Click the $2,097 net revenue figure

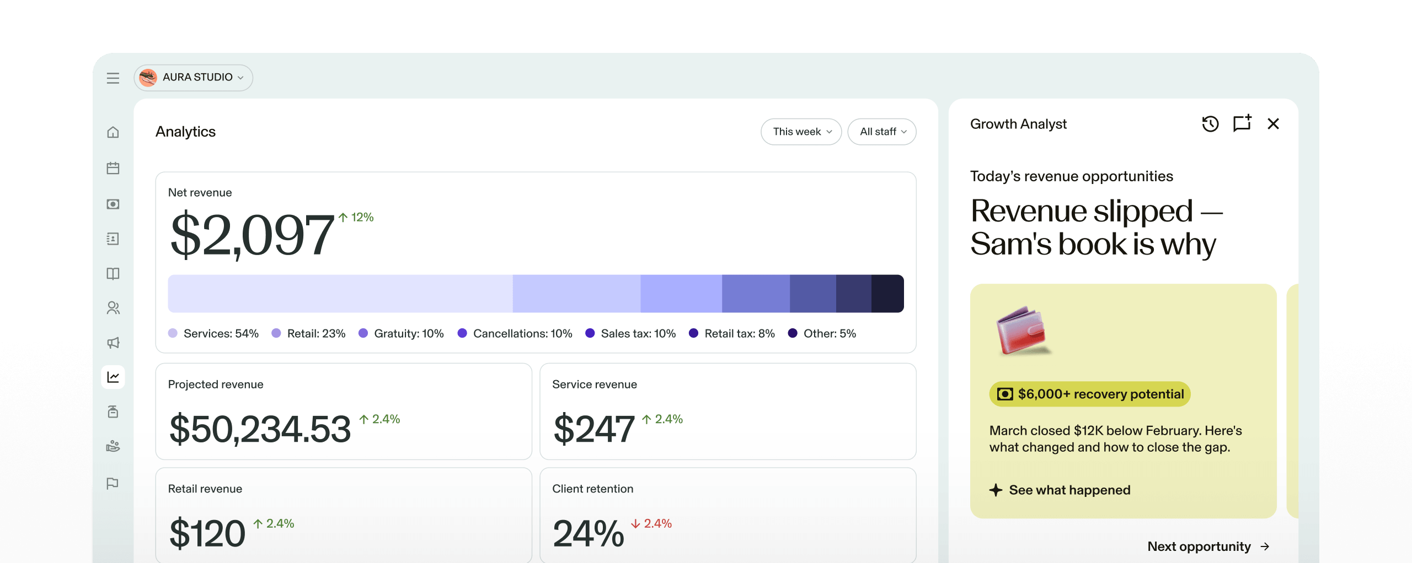pyautogui.click(x=252, y=236)
